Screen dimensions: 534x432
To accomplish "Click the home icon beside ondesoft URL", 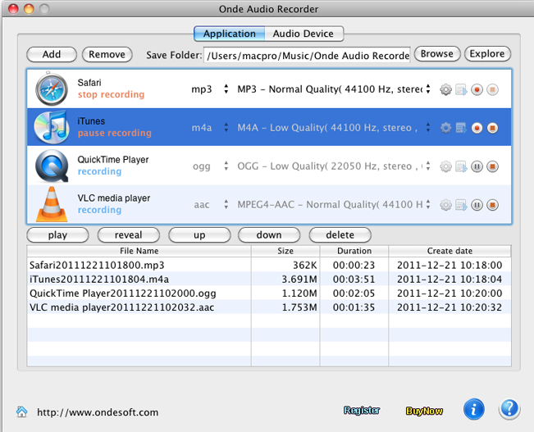I will [22, 412].
